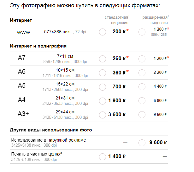194x172 pixels.
Task: Select extended license for WWW 1 200 ₽
Action: click(x=142, y=32)
